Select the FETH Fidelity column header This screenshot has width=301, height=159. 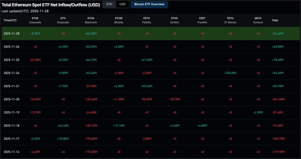pos(146,20)
